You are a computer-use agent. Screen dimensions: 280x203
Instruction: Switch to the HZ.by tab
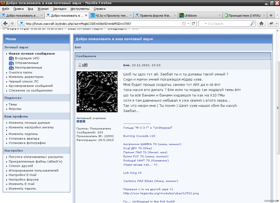point(111,16)
